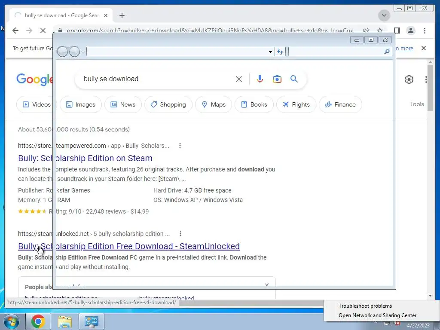
Task: Click the '4/27/2023' taskbar date
Action: (x=418, y=326)
